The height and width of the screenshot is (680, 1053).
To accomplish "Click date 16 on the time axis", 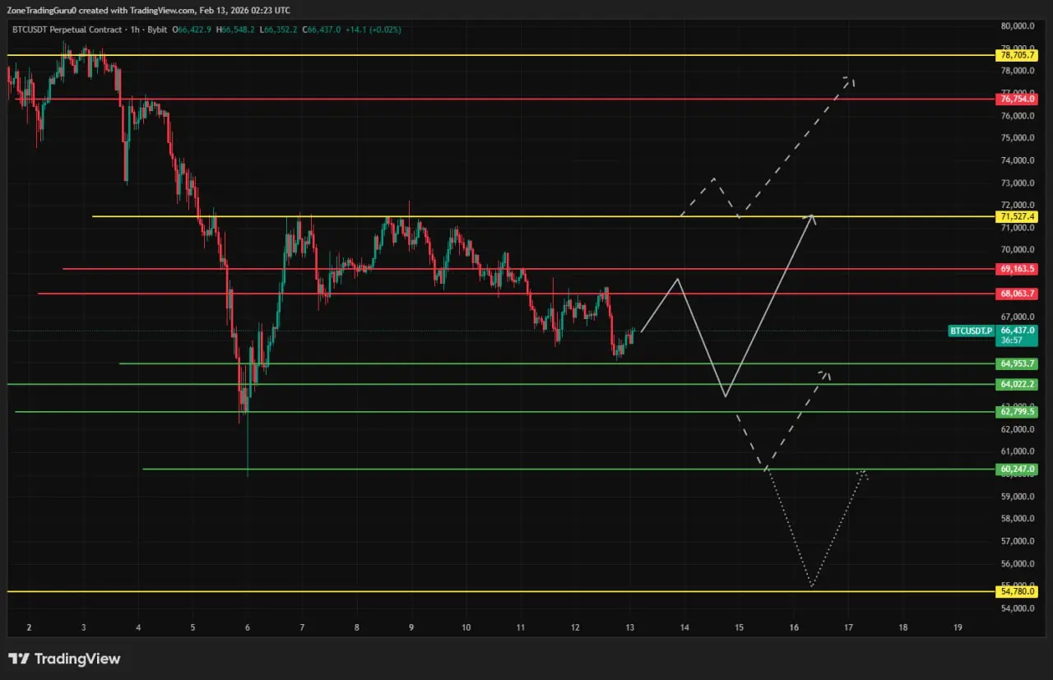I will pos(793,627).
